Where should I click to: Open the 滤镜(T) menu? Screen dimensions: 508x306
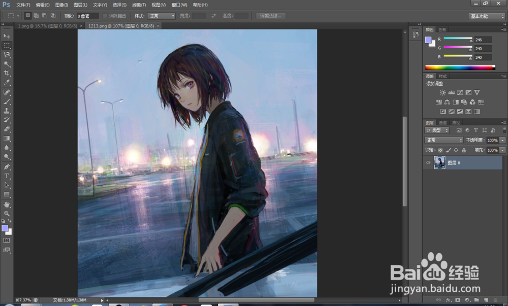tap(139, 5)
